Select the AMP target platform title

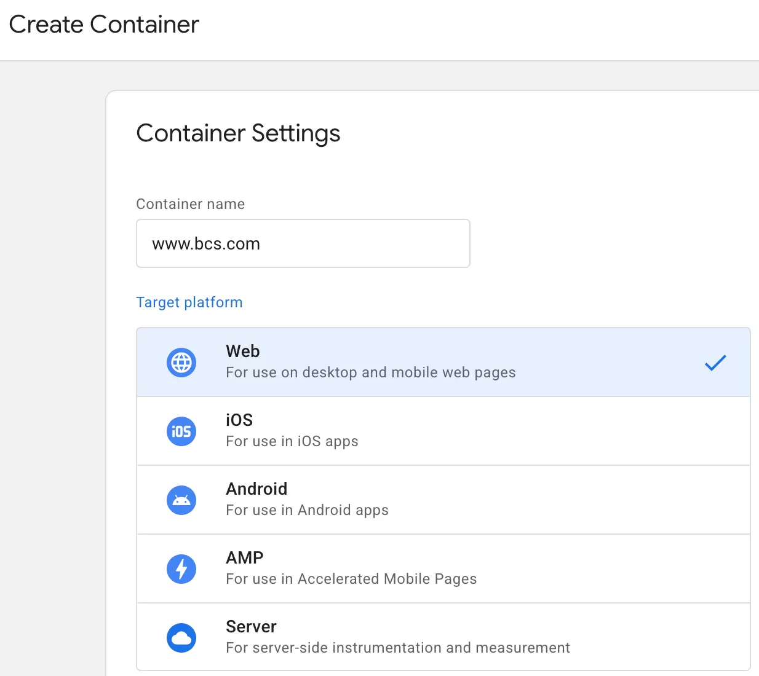click(x=245, y=558)
